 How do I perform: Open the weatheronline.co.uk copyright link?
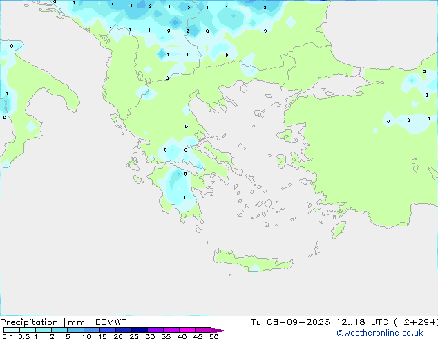[x=379, y=333]
